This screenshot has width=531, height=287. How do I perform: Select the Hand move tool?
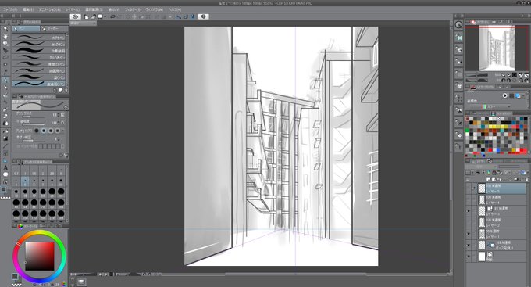point(5,36)
